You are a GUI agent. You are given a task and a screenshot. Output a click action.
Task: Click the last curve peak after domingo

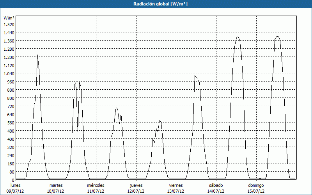(278, 37)
